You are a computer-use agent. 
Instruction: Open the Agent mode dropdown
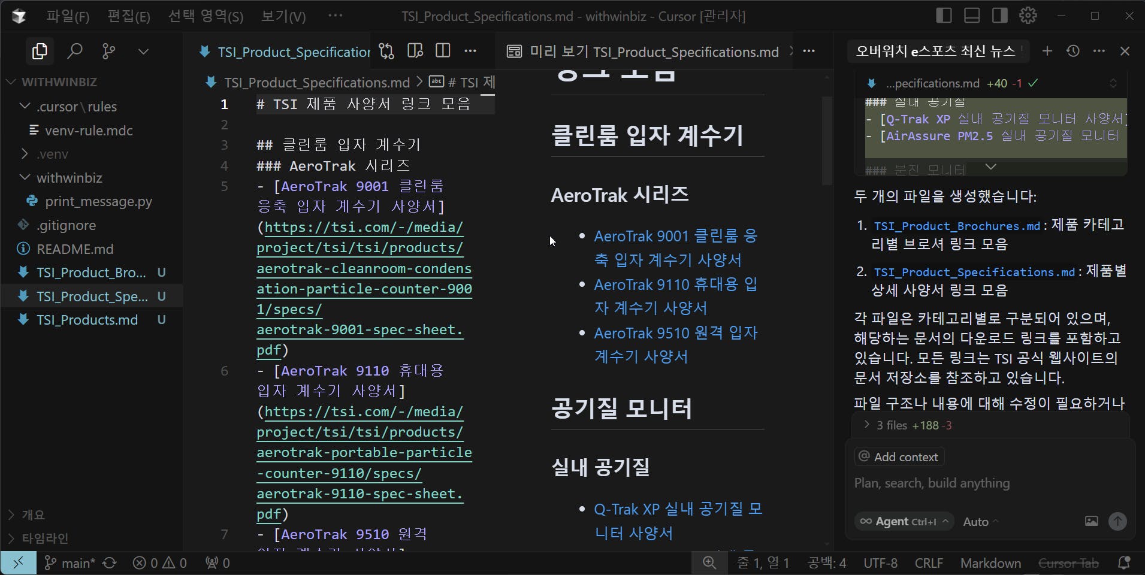click(x=904, y=522)
